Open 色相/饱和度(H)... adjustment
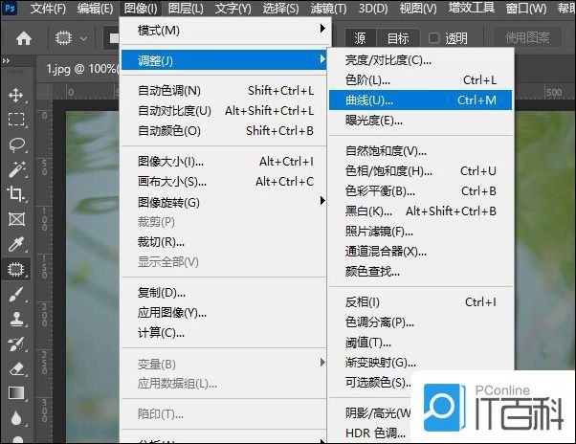 click(420, 170)
